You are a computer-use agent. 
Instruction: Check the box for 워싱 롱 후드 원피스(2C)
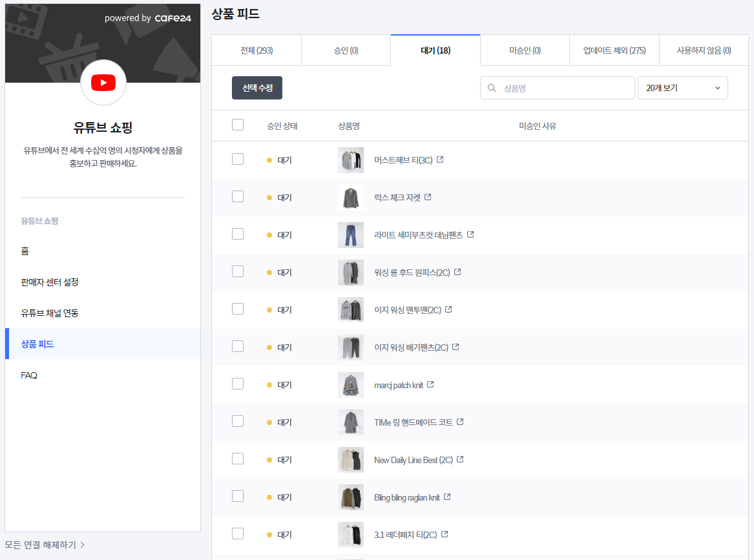click(x=238, y=271)
